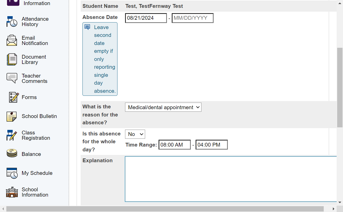Click inside the Explanation text box
Image resolution: width=343 pixels, height=212 pixels.
pyautogui.click(x=231, y=179)
